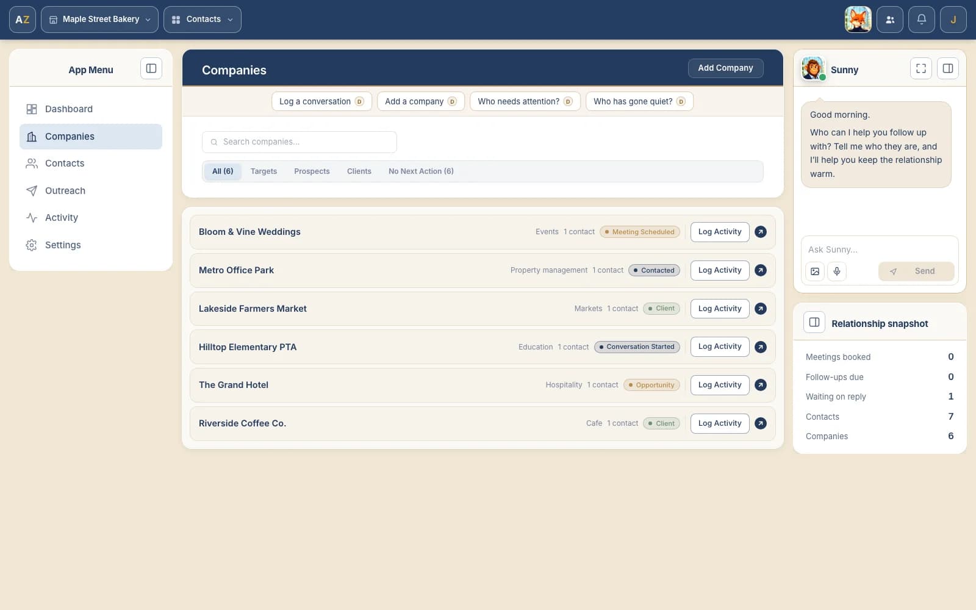Open Metro Office Park arrow icon
This screenshot has width=976, height=610.
click(761, 270)
